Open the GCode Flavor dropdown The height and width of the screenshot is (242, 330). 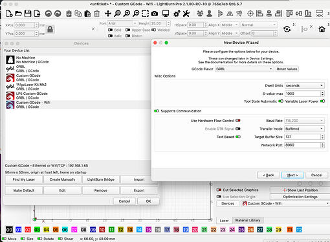point(245,69)
